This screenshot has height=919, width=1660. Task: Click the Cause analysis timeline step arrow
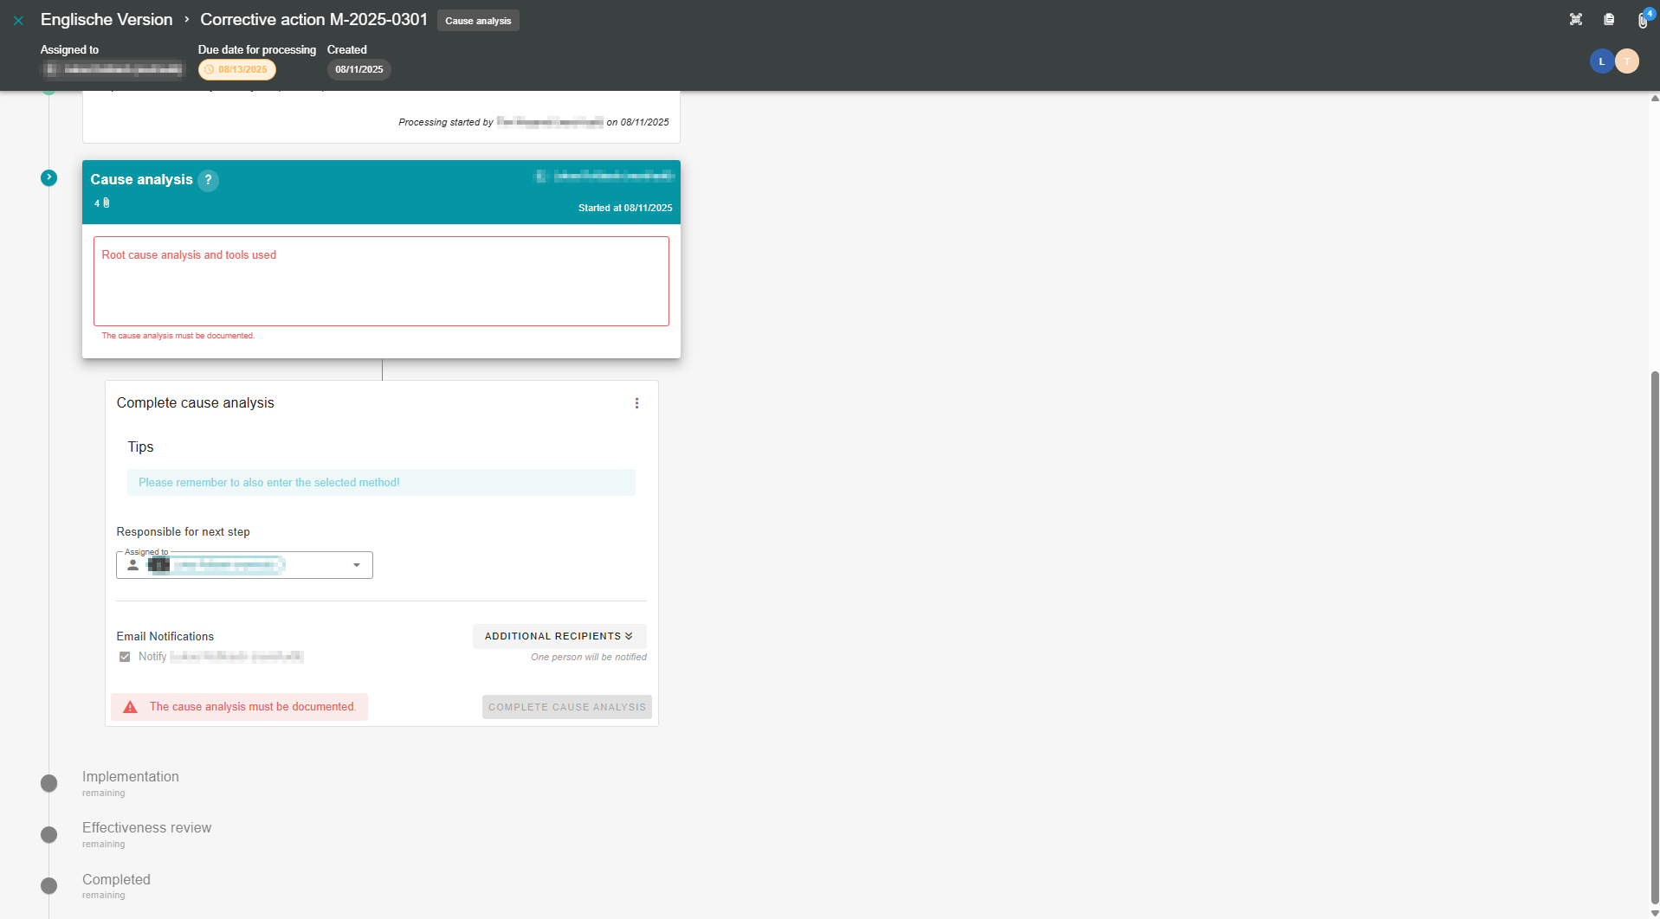(x=49, y=177)
